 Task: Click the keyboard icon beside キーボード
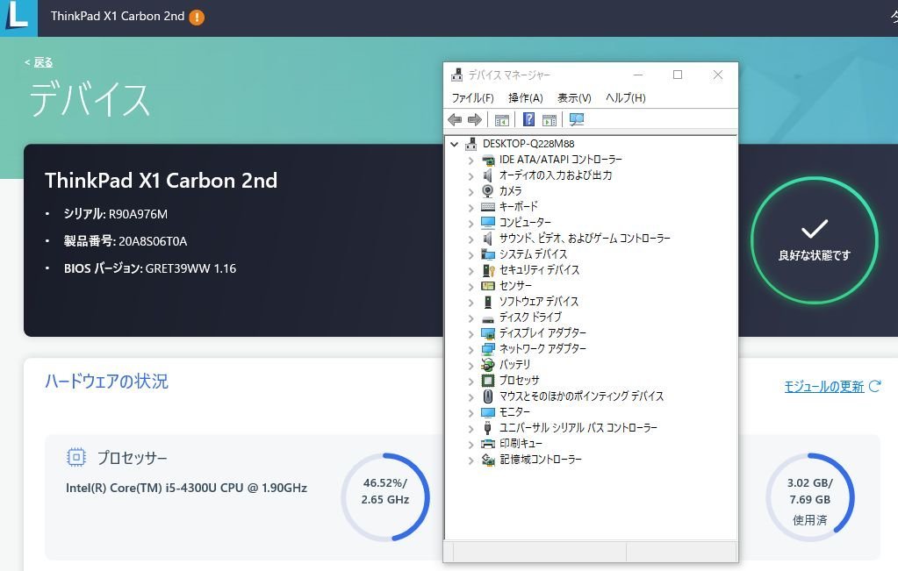488,206
